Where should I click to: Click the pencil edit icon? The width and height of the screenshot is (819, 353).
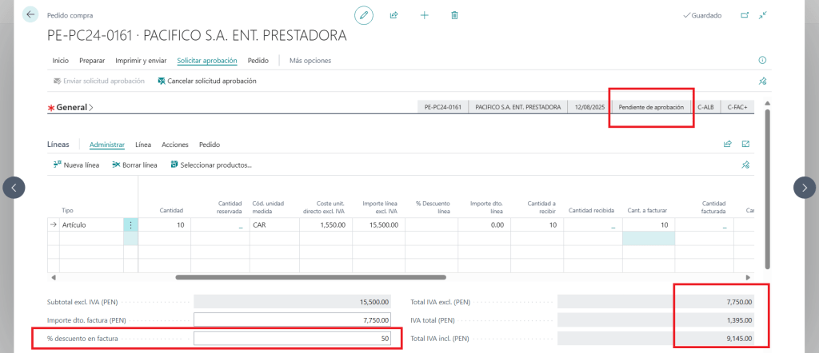[364, 15]
